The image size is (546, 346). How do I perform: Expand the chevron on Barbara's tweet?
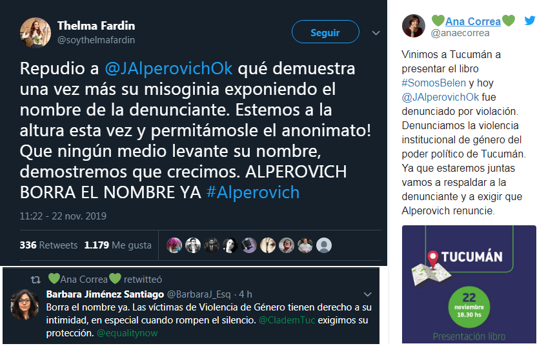click(x=368, y=294)
